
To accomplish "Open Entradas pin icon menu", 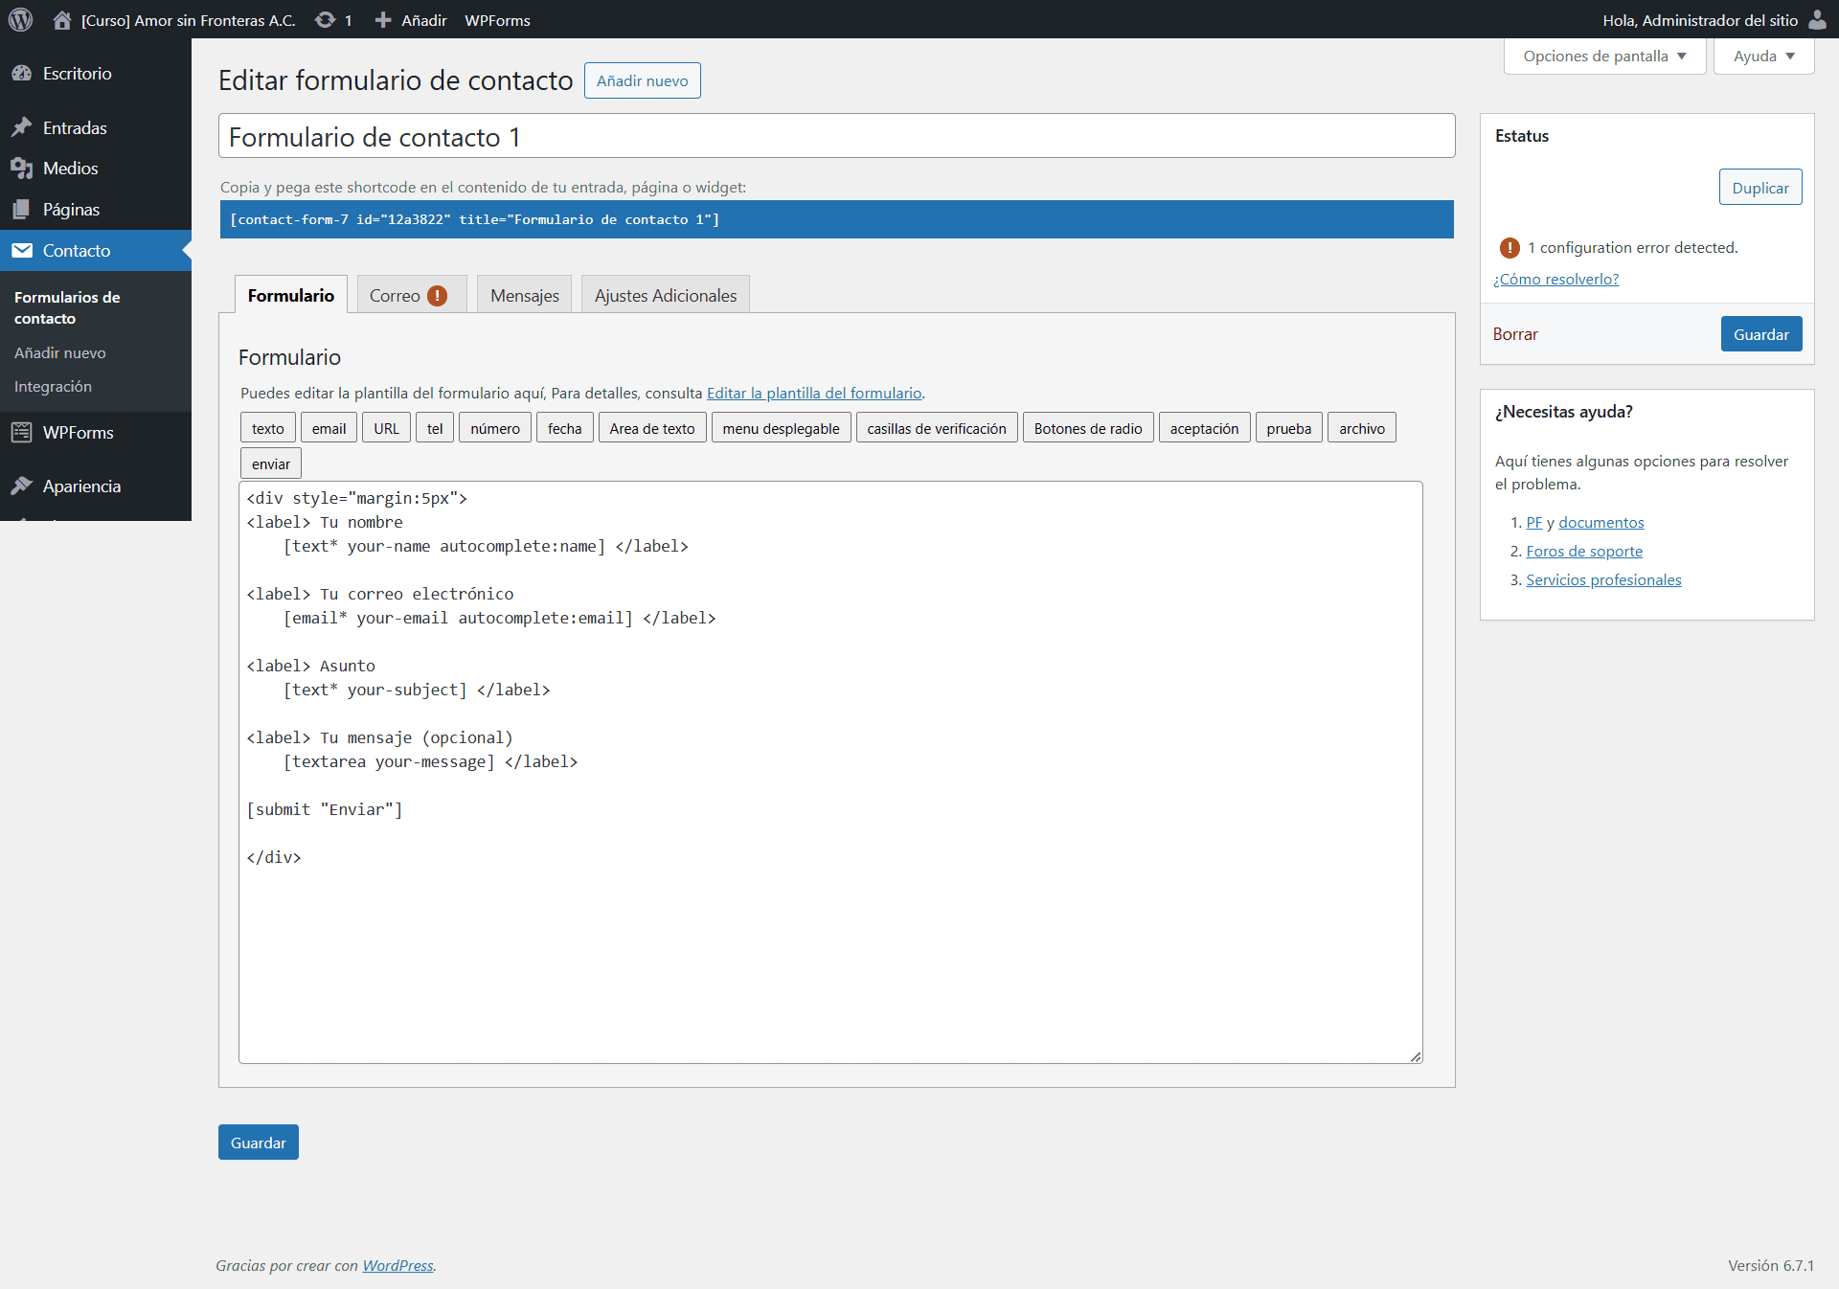I will coord(22,127).
